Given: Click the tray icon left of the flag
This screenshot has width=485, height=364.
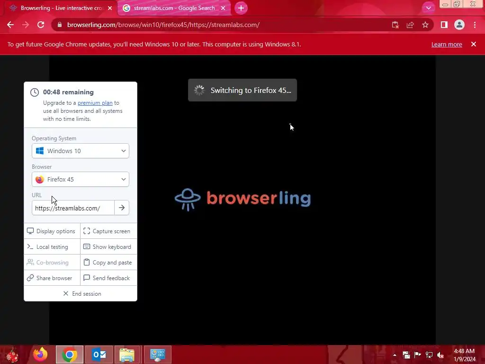Looking at the screenshot, I should click(x=406, y=355).
